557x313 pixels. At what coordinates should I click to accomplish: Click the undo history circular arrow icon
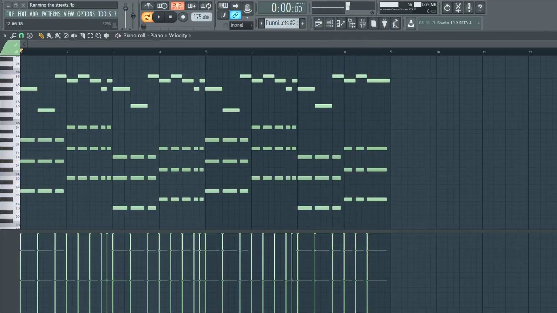(447, 8)
